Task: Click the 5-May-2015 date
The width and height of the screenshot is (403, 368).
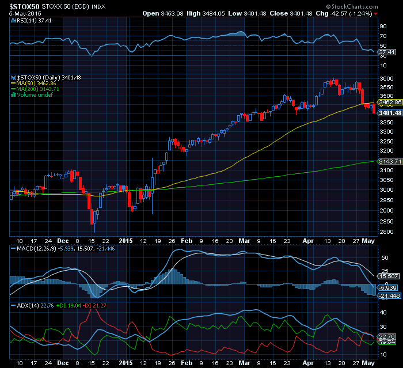Action: 25,14
